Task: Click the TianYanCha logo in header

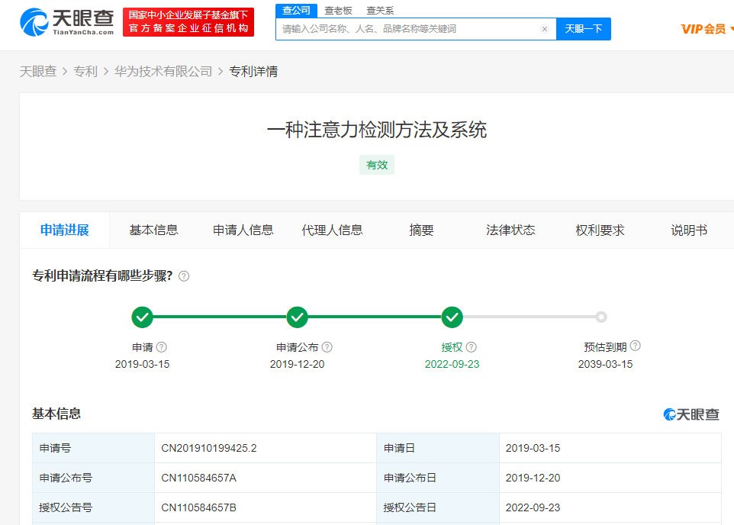Action: [67, 22]
